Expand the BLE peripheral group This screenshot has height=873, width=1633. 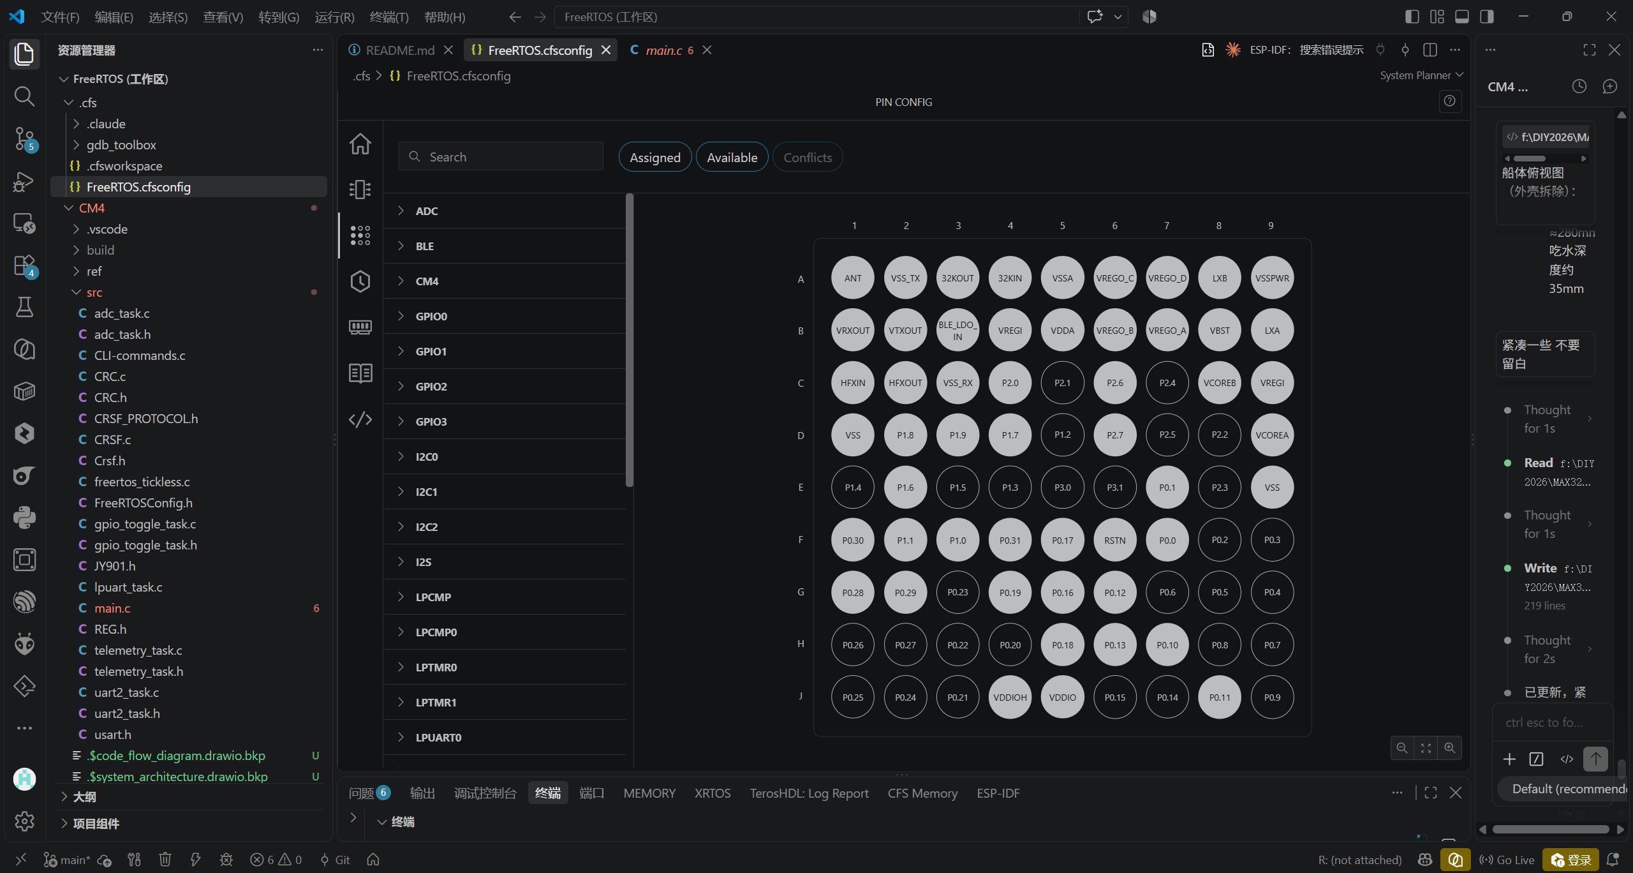tap(505, 246)
